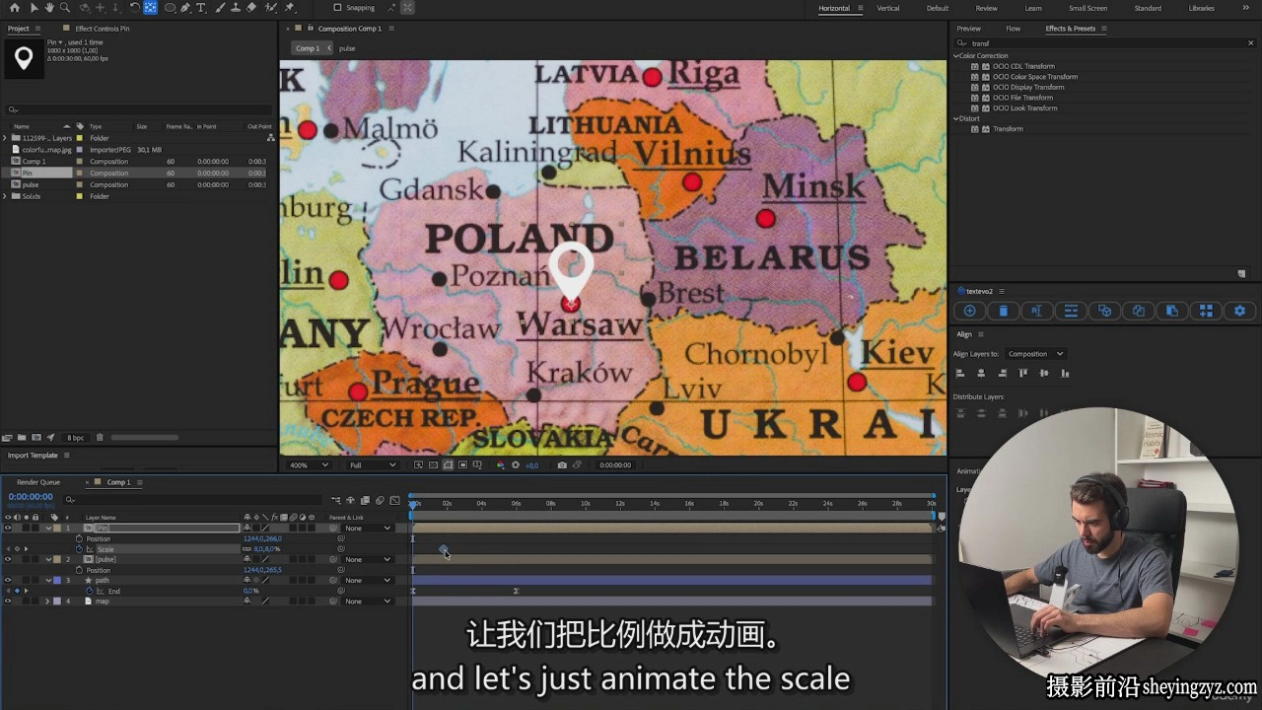Align layers horizontal center

pyautogui.click(x=981, y=374)
